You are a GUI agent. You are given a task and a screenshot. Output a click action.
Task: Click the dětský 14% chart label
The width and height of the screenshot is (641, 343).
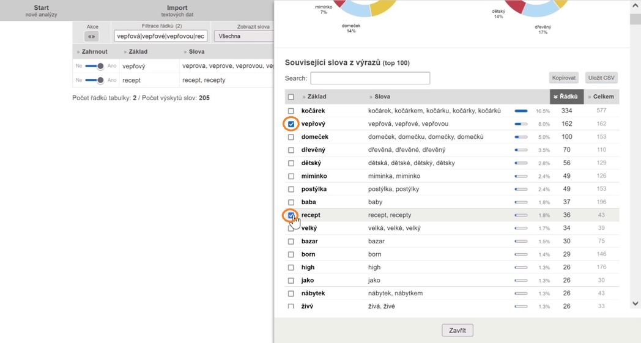point(498,14)
